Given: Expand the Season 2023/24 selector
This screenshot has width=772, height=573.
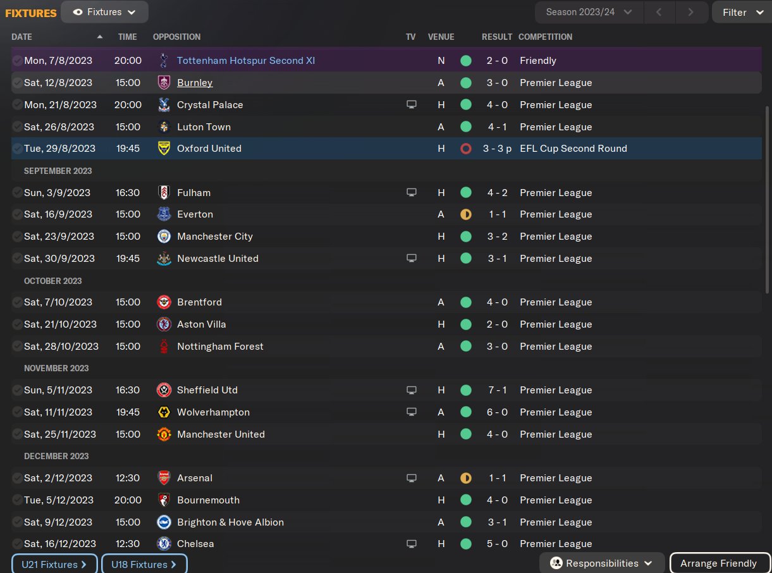Looking at the screenshot, I should pos(589,12).
